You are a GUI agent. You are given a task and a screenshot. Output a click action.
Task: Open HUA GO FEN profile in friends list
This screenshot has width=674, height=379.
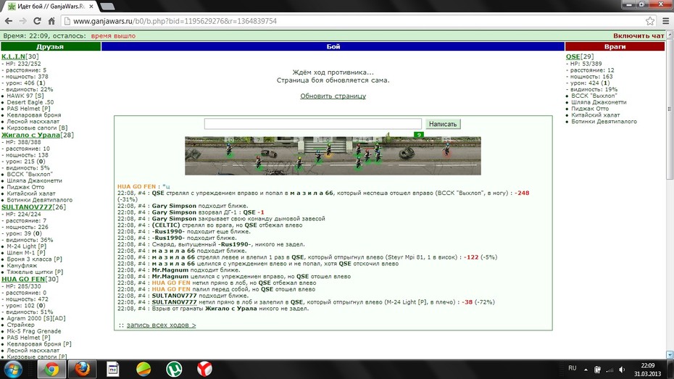pos(24,279)
